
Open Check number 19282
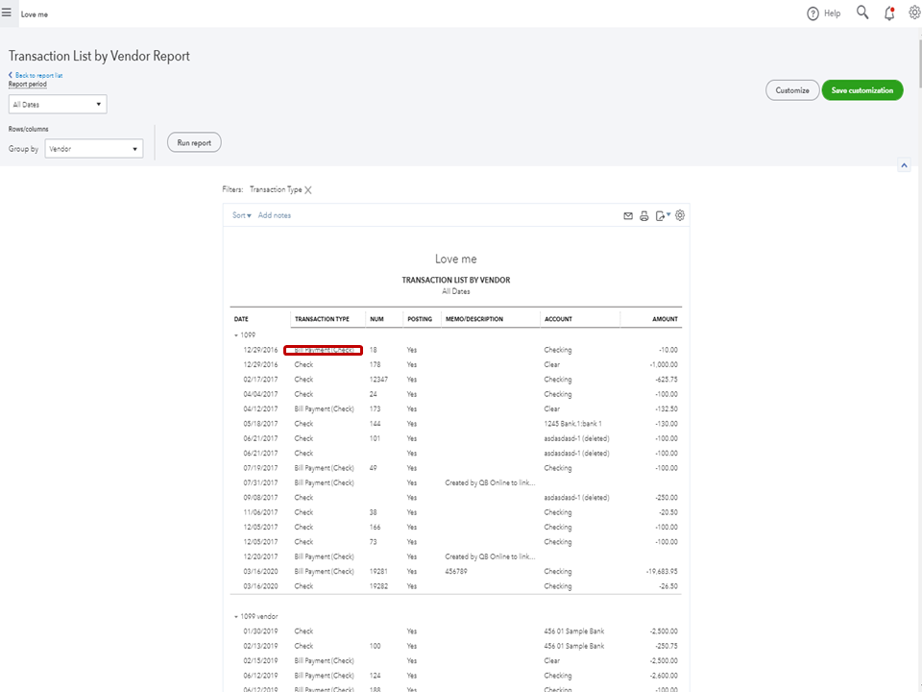click(x=304, y=586)
